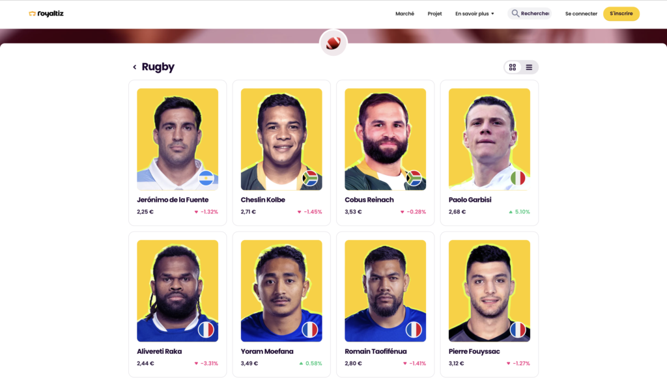The height and width of the screenshot is (378, 667).
Task: Click the France flag on Alivereti Raka
Action: point(206,330)
